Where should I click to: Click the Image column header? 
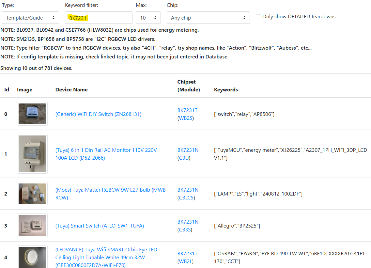[24, 90]
